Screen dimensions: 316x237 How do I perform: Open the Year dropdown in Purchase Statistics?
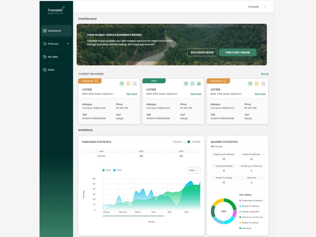click(x=194, y=170)
